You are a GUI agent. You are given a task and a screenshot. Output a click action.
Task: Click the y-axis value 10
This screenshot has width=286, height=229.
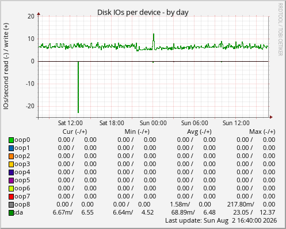31,39
